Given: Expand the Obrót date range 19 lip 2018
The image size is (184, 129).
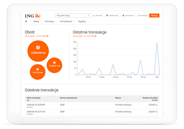Looking at the screenshot, I should (35, 36).
